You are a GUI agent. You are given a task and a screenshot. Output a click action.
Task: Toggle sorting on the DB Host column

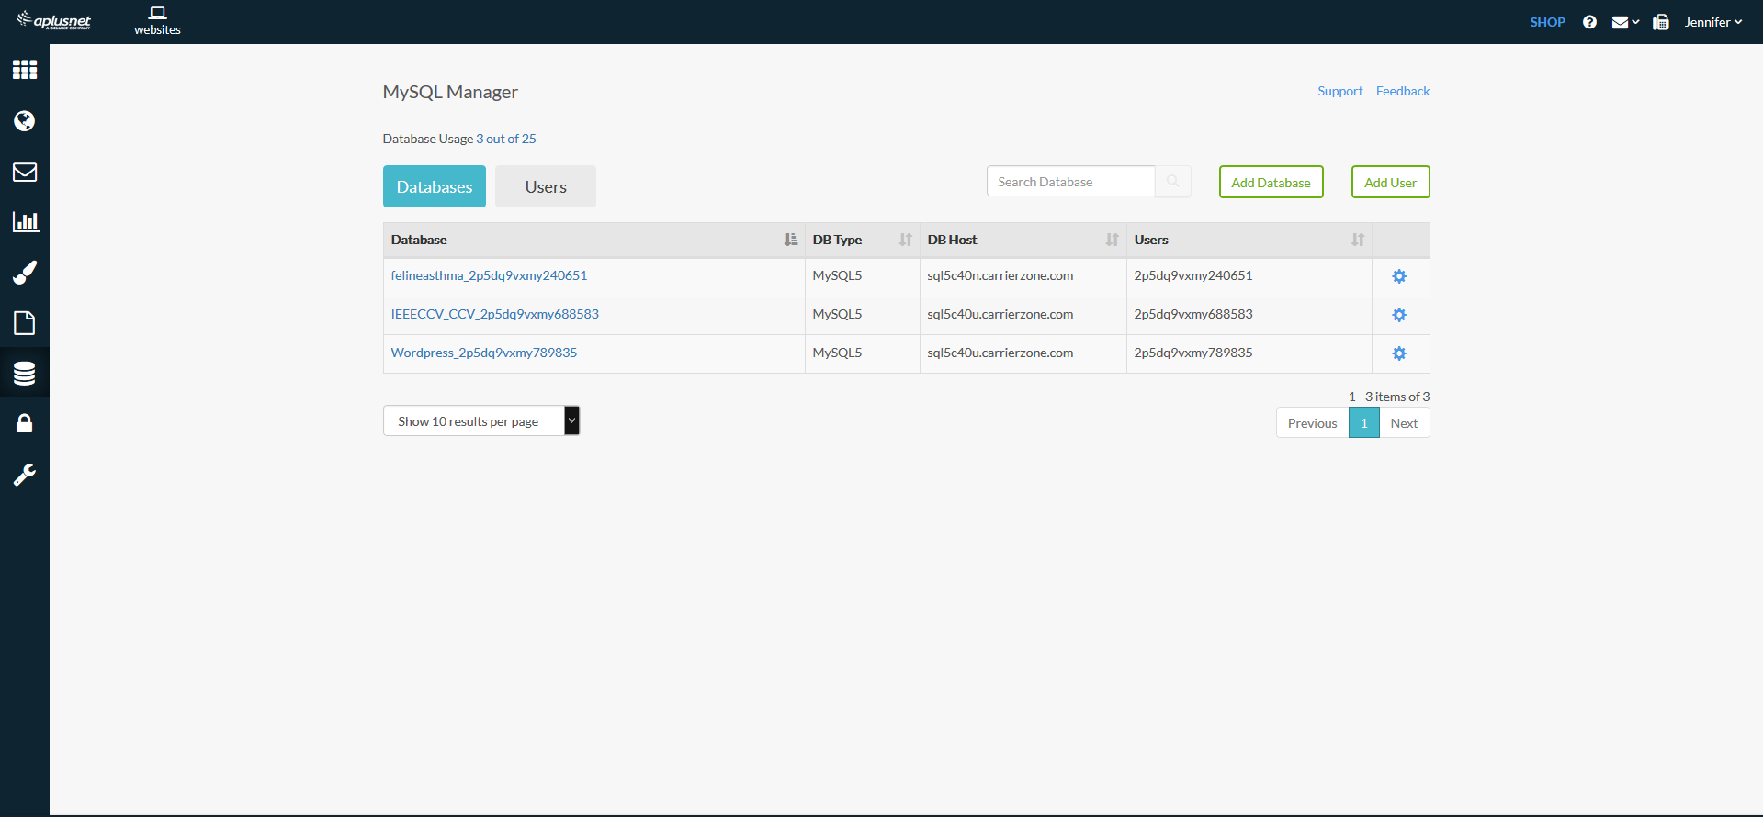click(1112, 240)
